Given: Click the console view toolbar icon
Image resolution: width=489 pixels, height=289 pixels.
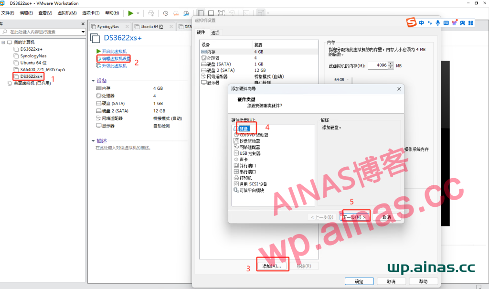Looking at the screenshot, I should 246,13.
